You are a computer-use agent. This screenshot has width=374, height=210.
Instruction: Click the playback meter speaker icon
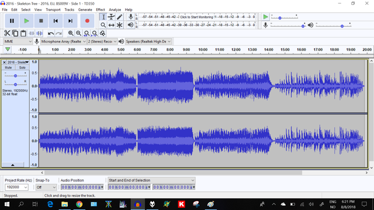pyautogui.click(x=130, y=24)
